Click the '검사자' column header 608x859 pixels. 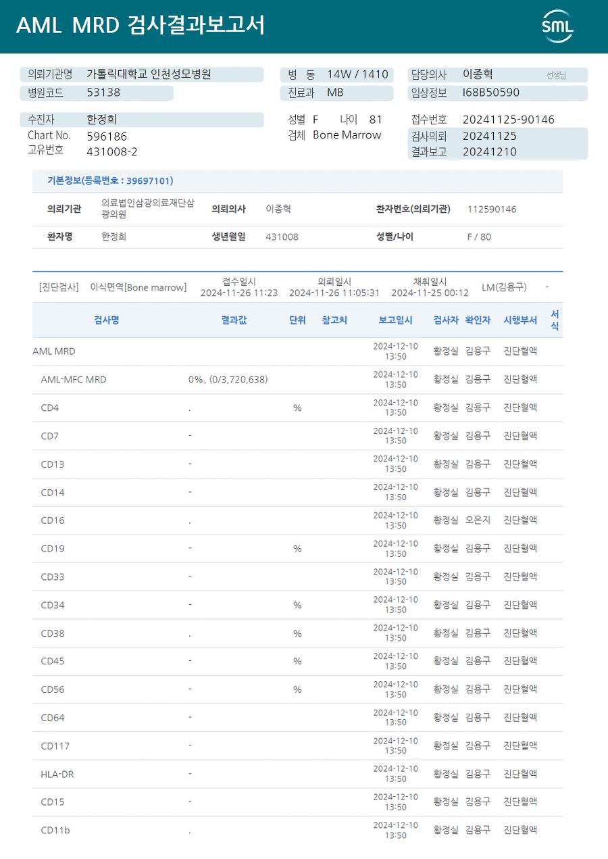tap(446, 320)
